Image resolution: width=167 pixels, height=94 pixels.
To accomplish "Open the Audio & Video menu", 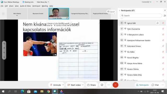I will click(x=26, y=6).
